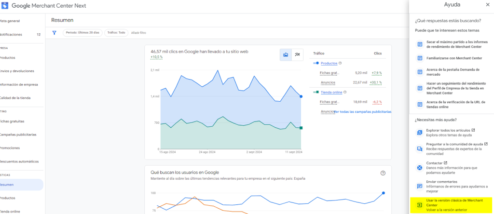494x214 pixels.
Task: Close the Ayuda help panel
Action: point(487,5)
